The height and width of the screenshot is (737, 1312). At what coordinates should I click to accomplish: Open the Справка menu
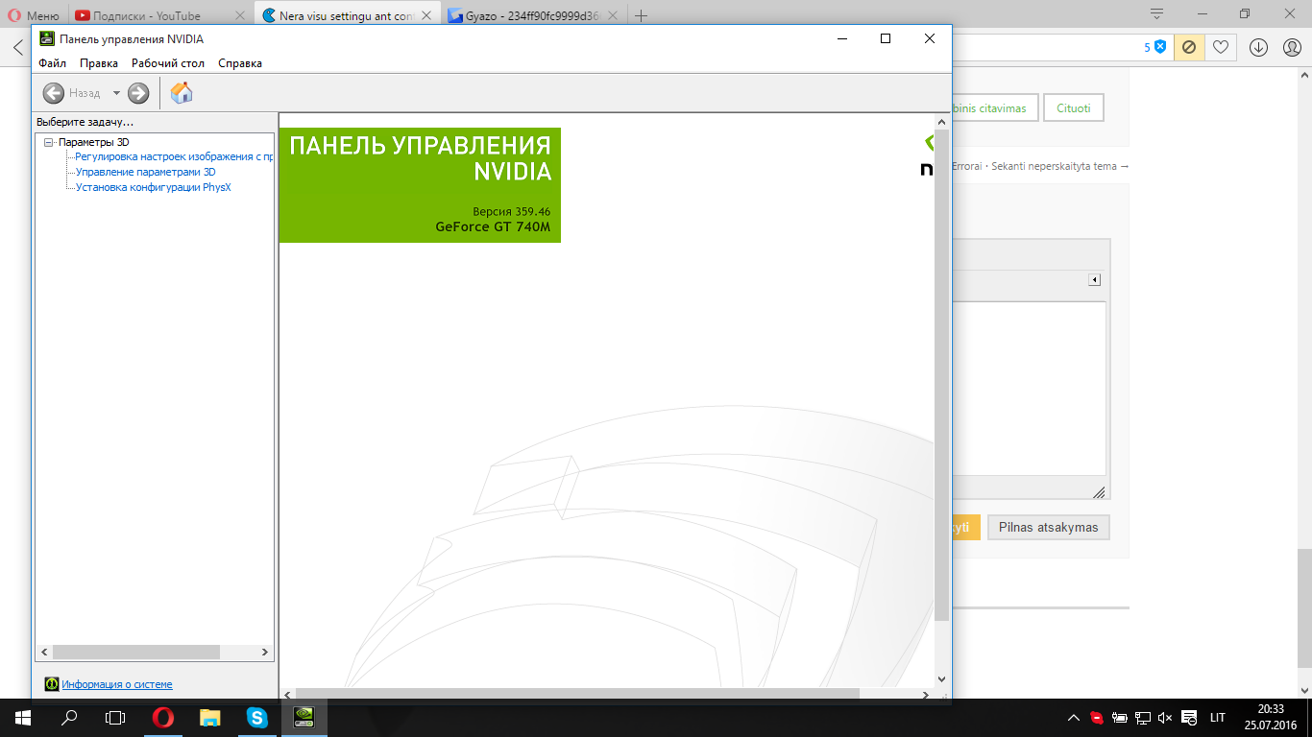pos(240,63)
